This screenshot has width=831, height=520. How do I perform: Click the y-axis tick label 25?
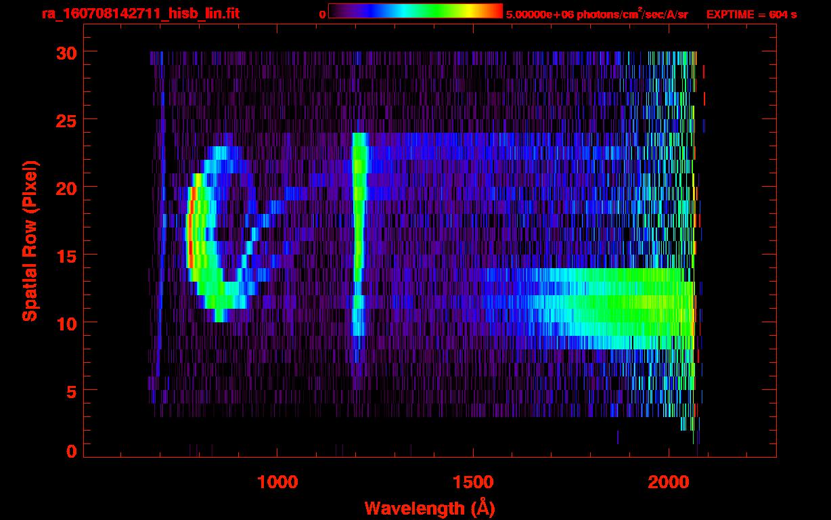tap(66, 120)
